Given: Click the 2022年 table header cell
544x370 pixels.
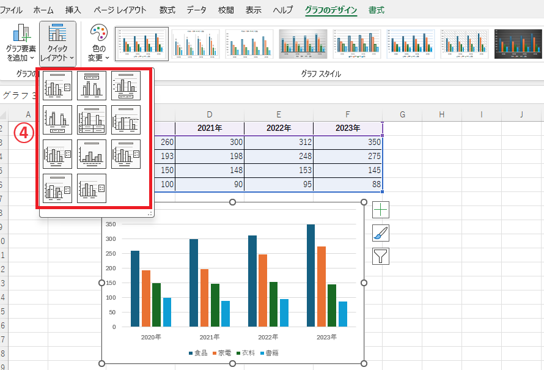Looking at the screenshot, I should point(279,128).
